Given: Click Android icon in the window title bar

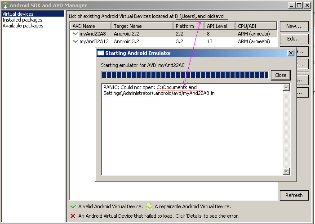Looking at the screenshot, I should click(x=5, y=5).
